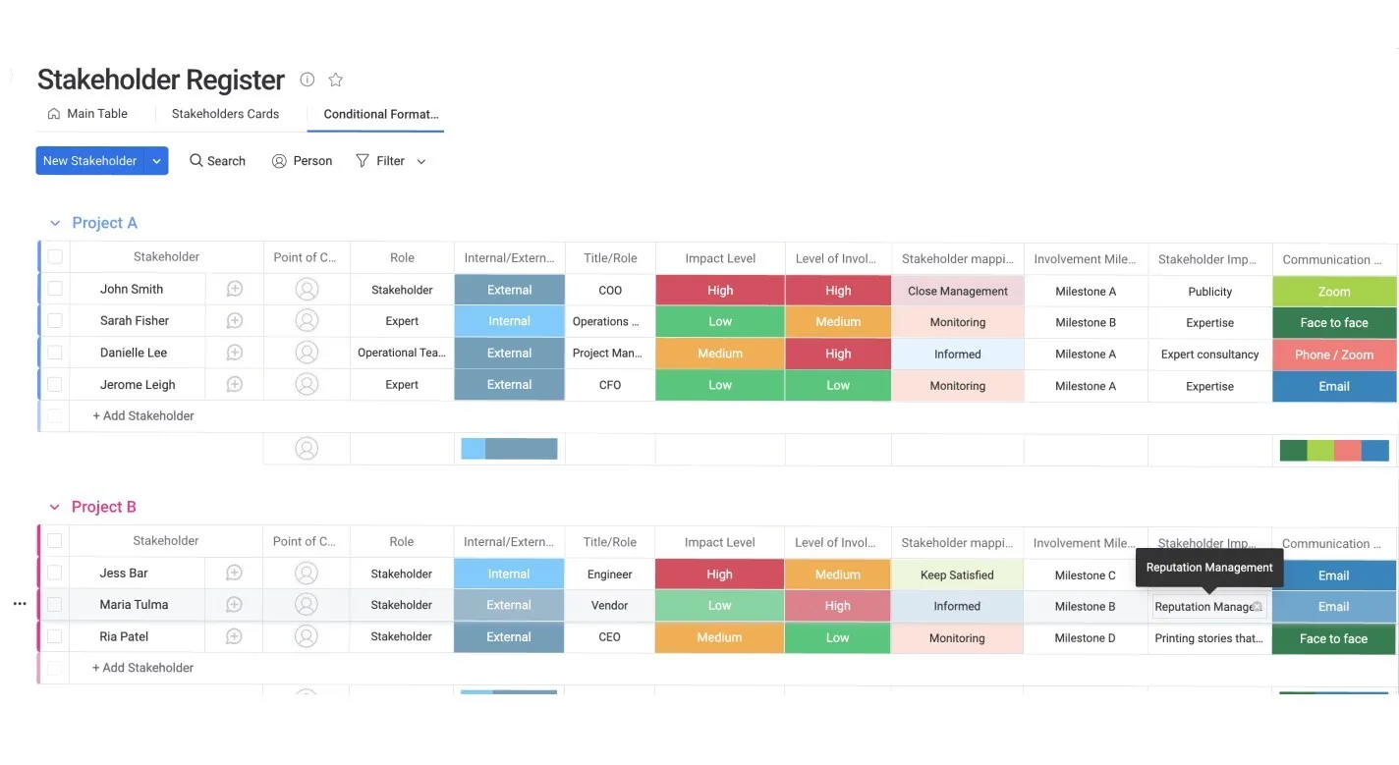Viewport: 1399px width, 765px height.
Task: Assign a point of contact for Ria Patel
Action: (x=307, y=636)
